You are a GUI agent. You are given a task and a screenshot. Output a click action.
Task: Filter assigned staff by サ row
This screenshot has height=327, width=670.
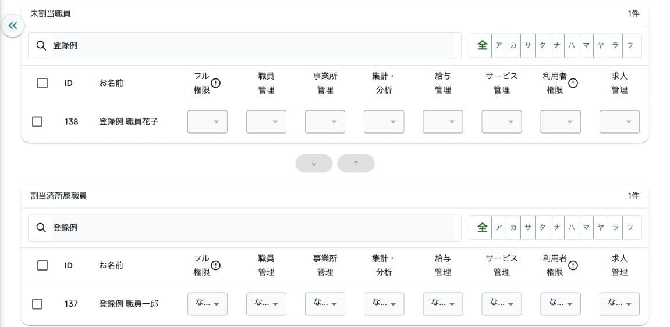point(528,228)
